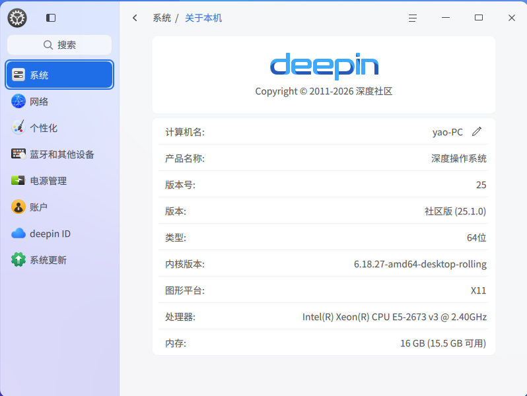
Task: Edit computer name with pencil icon
Action: (x=477, y=131)
